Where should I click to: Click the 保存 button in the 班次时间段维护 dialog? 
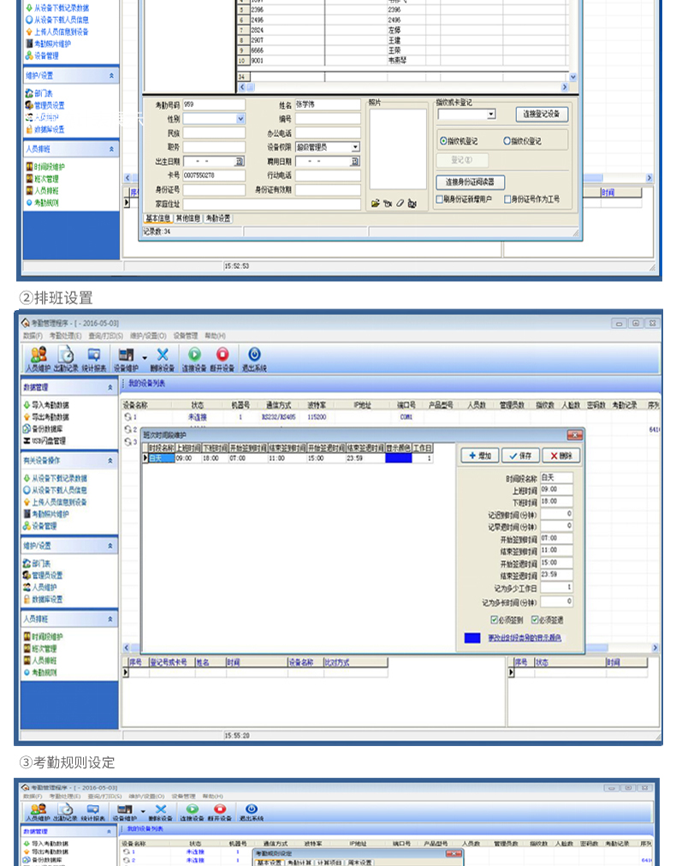click(x=520, y=456)
